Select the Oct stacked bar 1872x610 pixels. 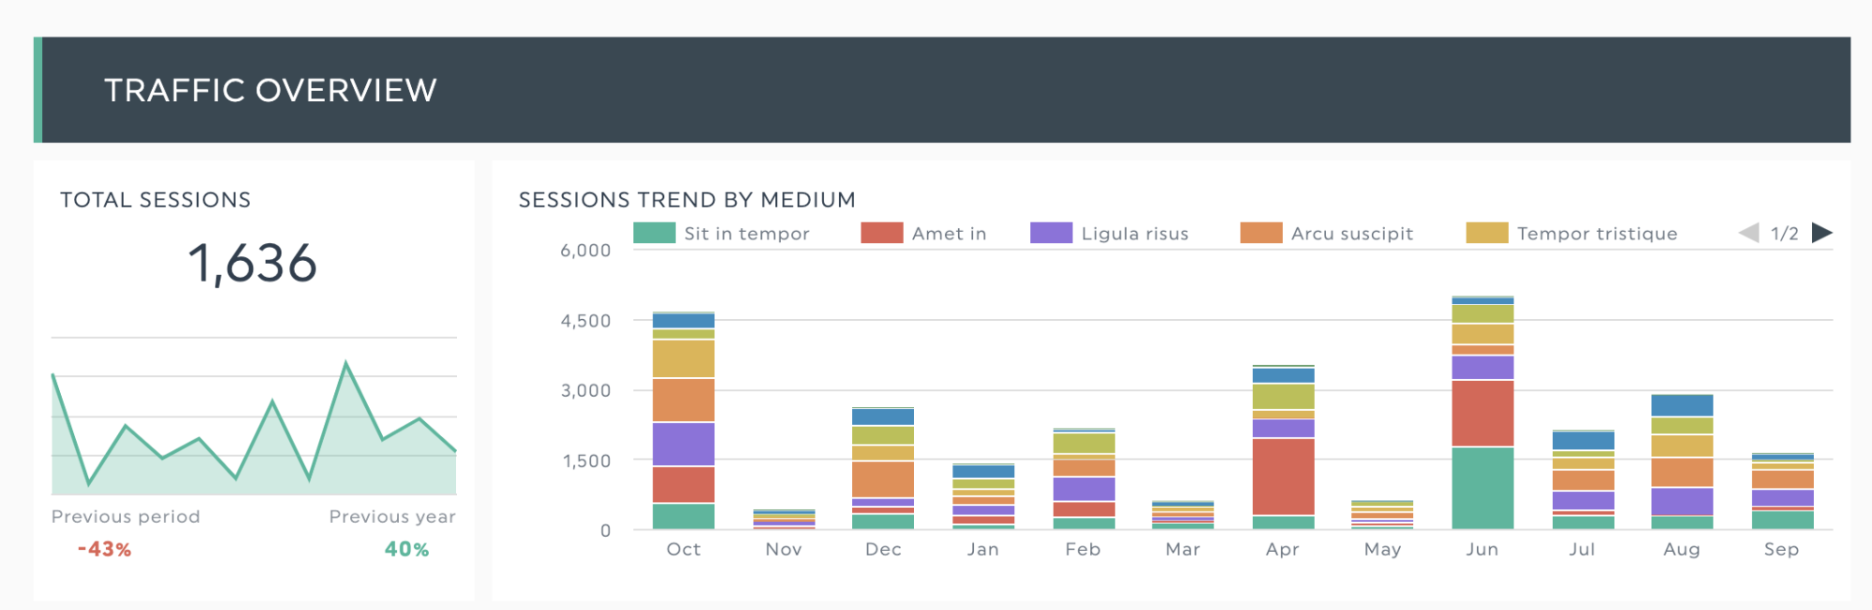(684, 420)
